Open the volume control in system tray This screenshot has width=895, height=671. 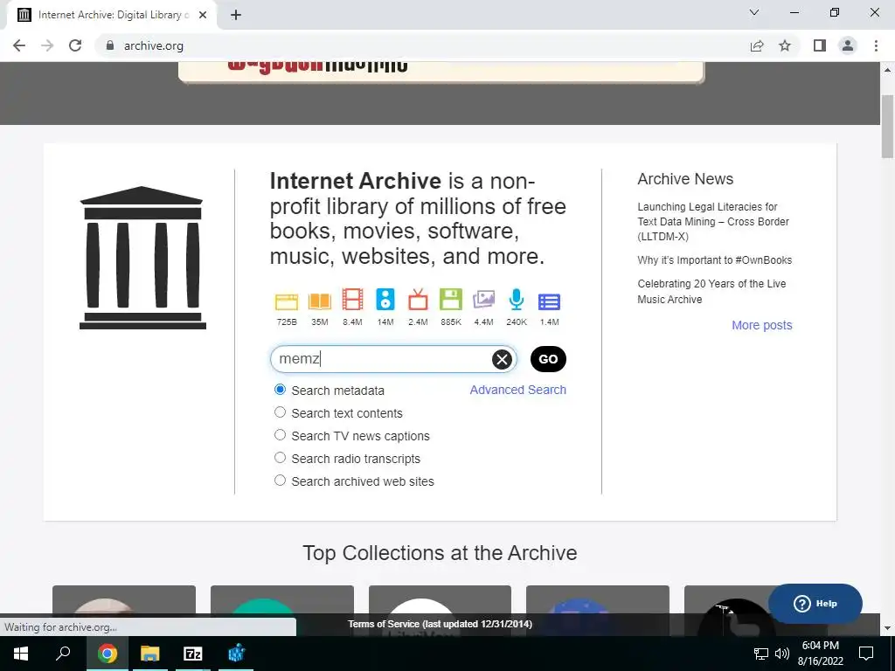[782, 654]
